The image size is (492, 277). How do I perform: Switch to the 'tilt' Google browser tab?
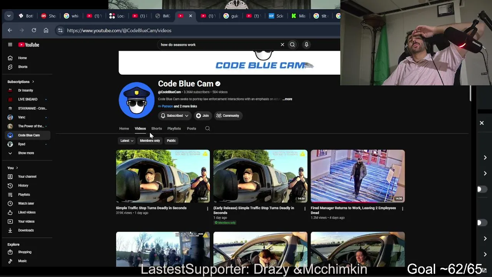tap(322, 16)
